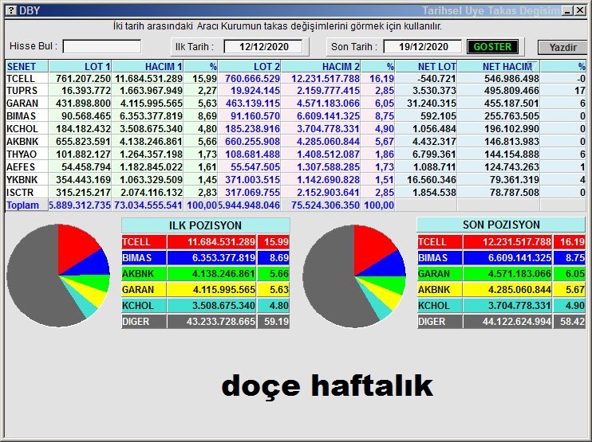Click the SON POZISYON header
Viewport: 592px width, 442px height.
[x=501, y=225]
